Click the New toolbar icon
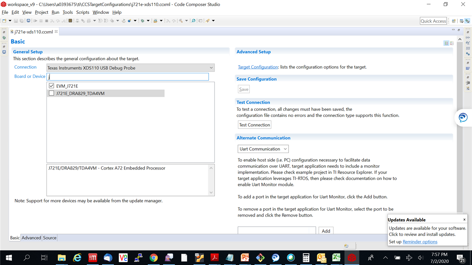 point(4,21)
